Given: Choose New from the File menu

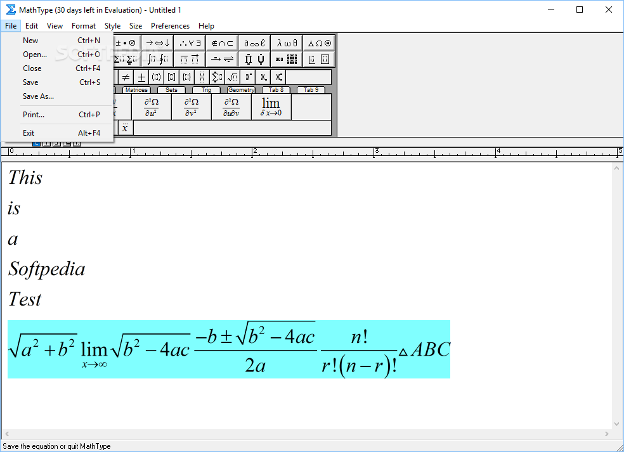Looking at the screenshot, I should [58, 41].
